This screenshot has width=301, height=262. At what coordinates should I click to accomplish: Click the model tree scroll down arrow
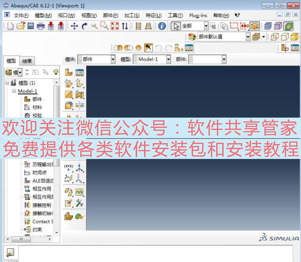(56, 233)
